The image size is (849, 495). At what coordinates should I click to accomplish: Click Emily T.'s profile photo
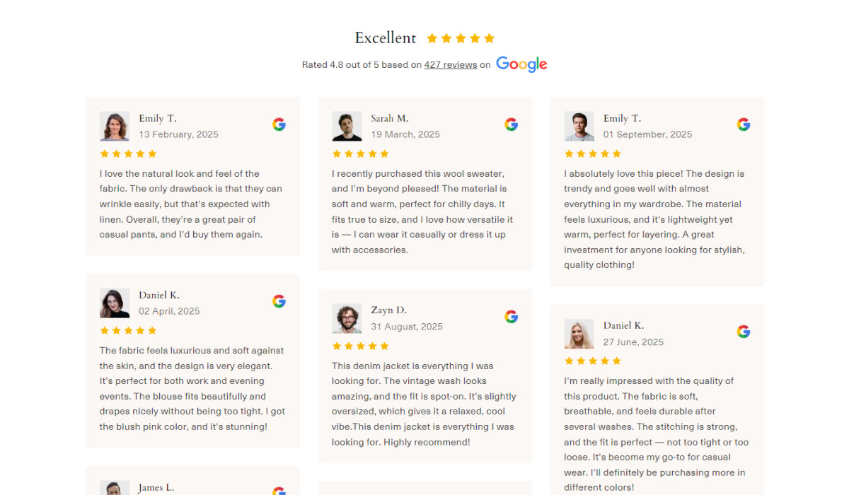pos(115,125)
